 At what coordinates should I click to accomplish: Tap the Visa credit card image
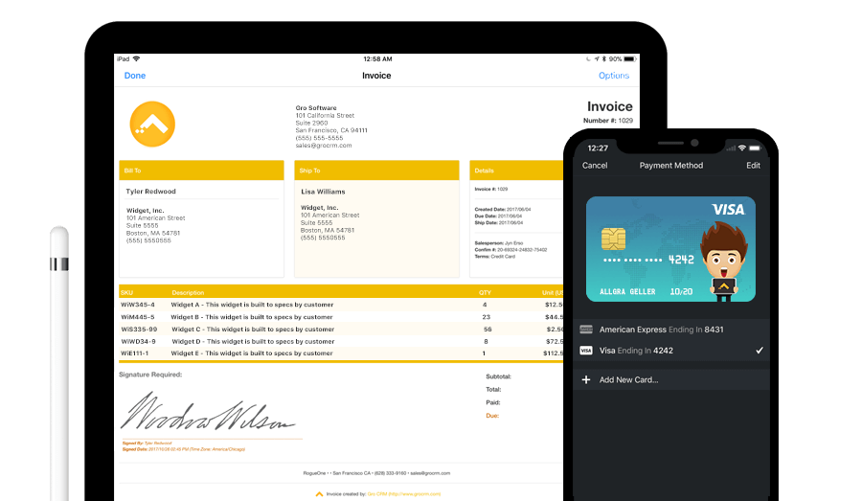670,249
